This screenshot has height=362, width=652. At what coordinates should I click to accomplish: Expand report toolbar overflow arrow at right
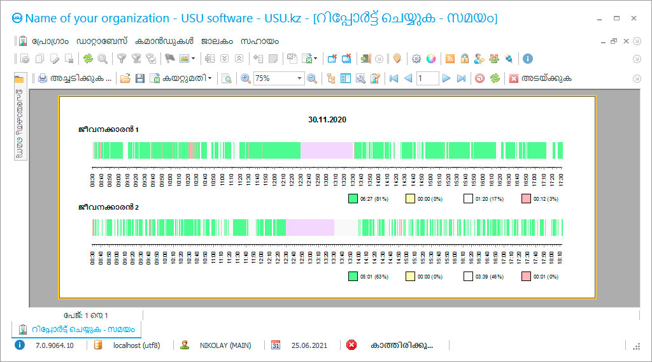pos(637,78)
